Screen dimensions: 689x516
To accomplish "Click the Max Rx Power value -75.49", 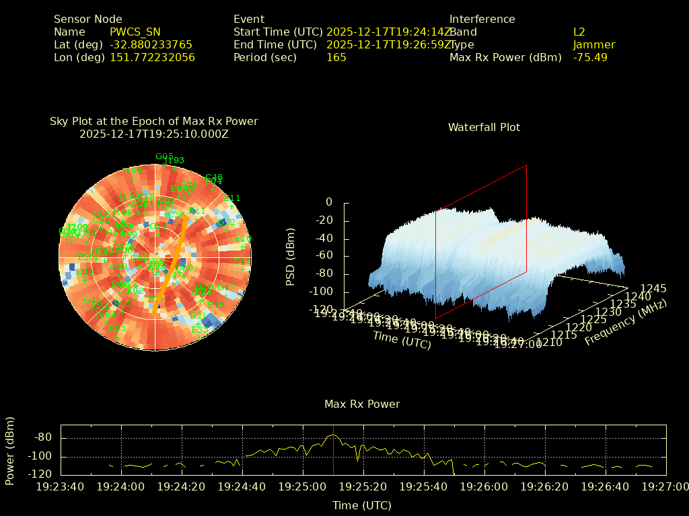I will (590, 58).
